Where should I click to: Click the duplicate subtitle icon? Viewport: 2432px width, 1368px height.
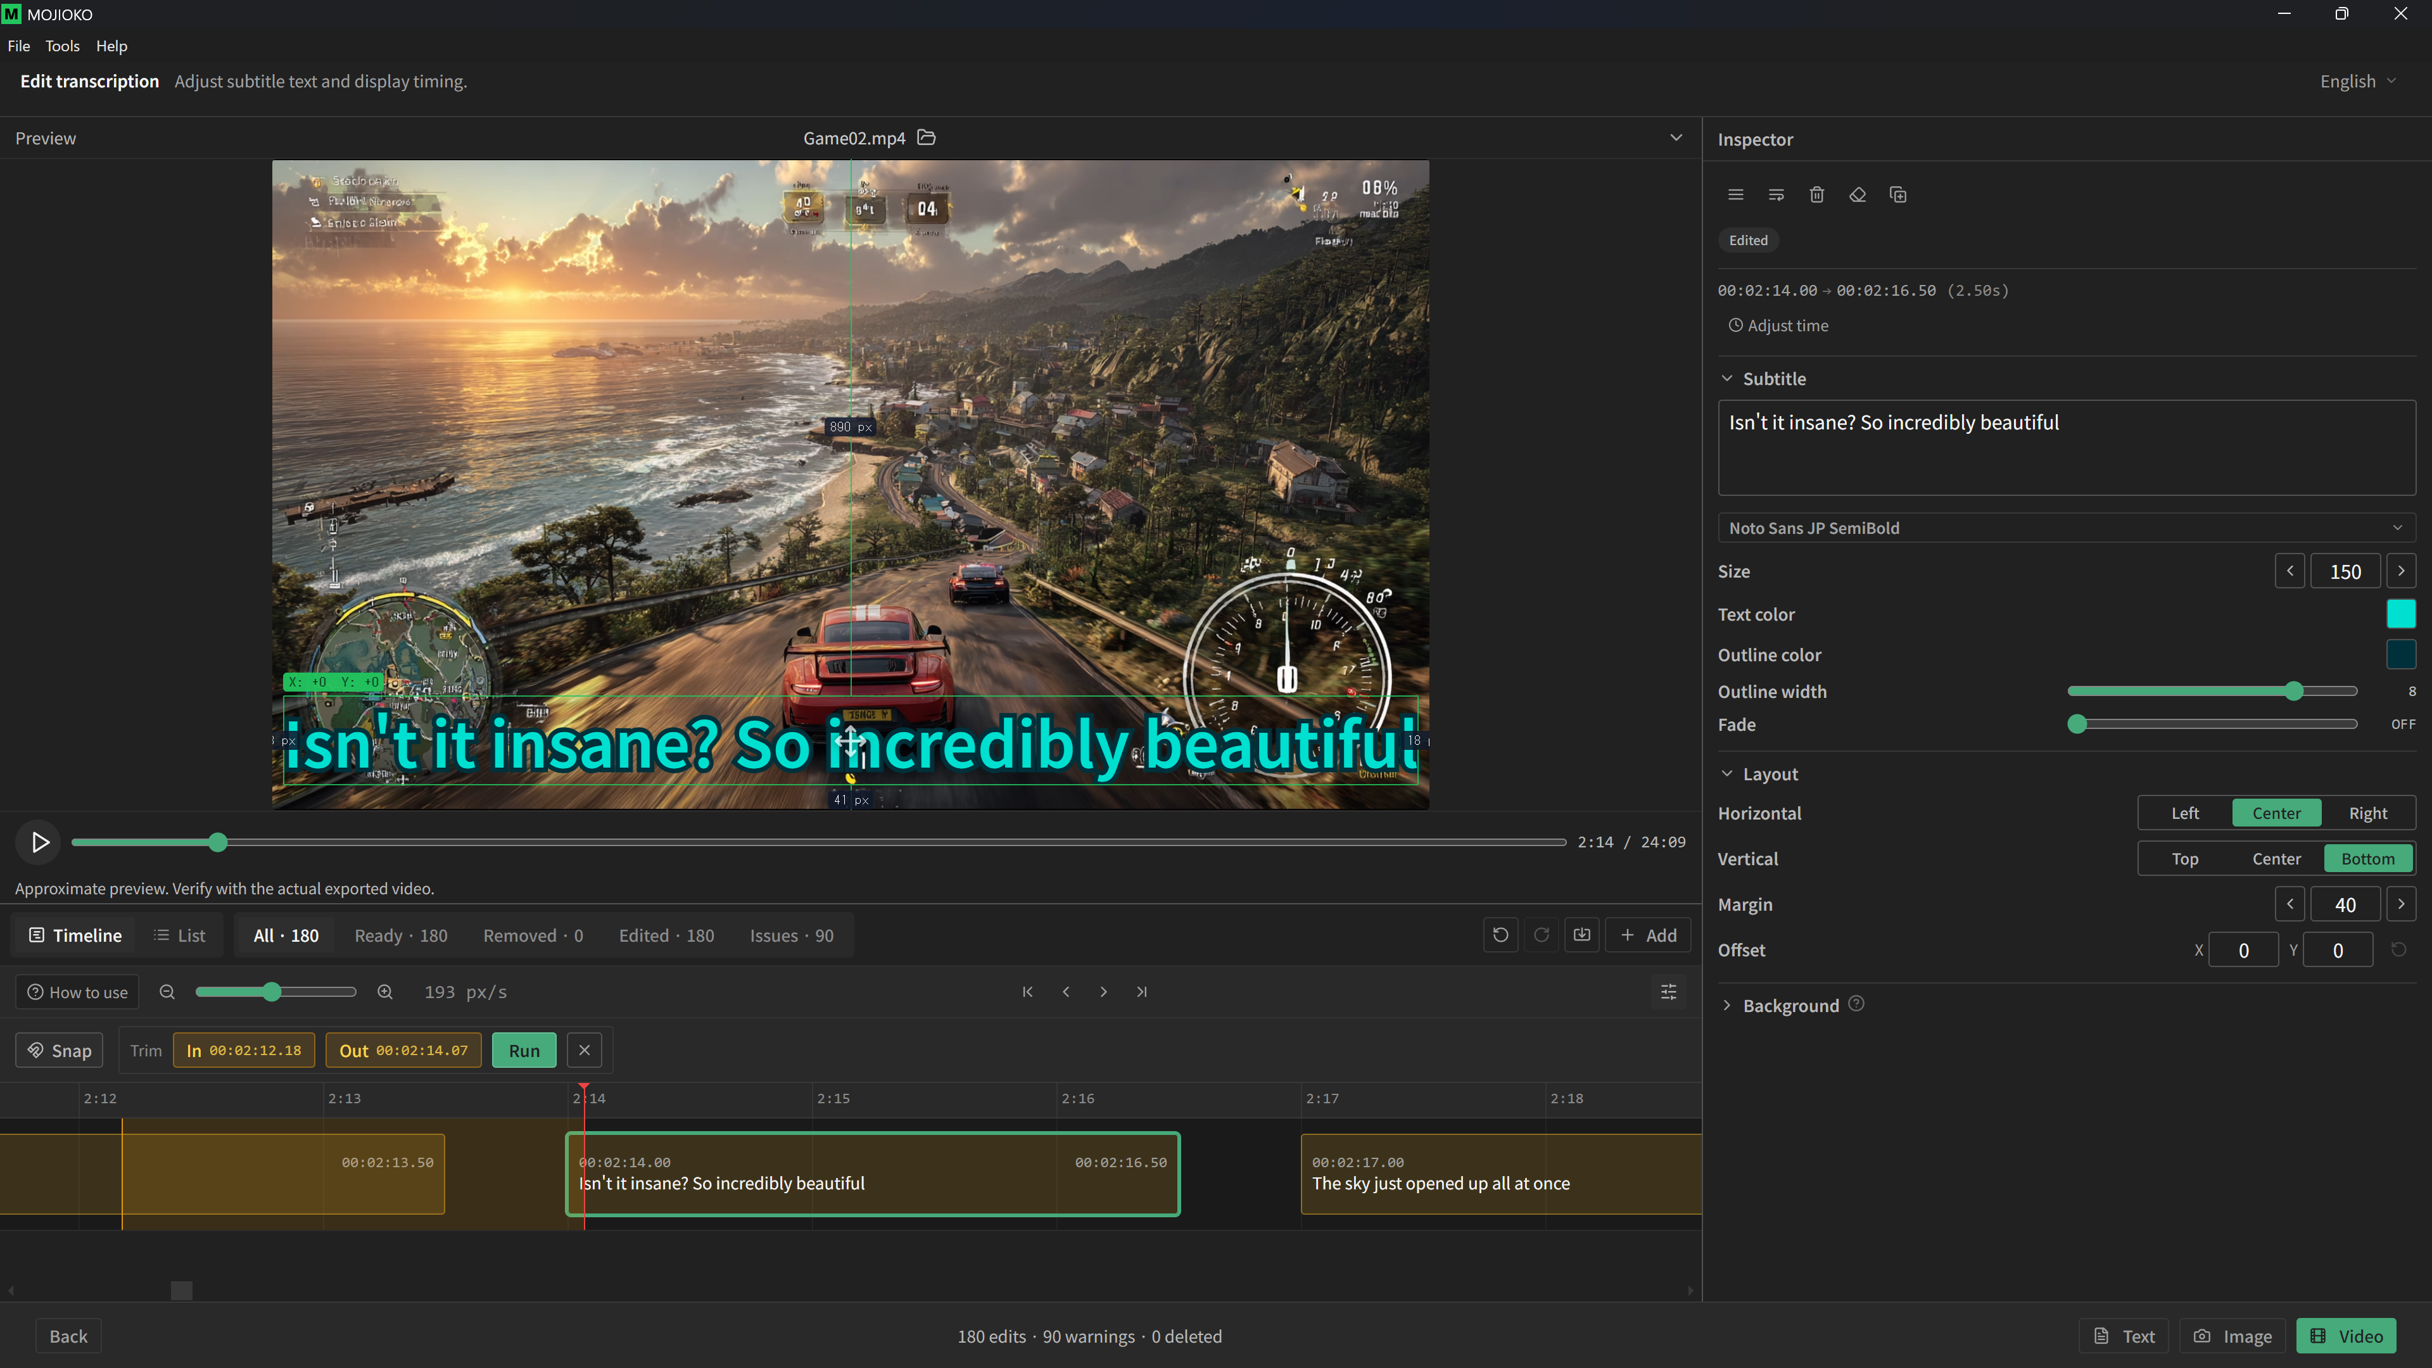1897,194
